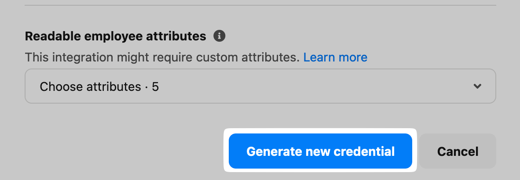Click the Cancel button
The image size is (520, 180).
point(458,151)
